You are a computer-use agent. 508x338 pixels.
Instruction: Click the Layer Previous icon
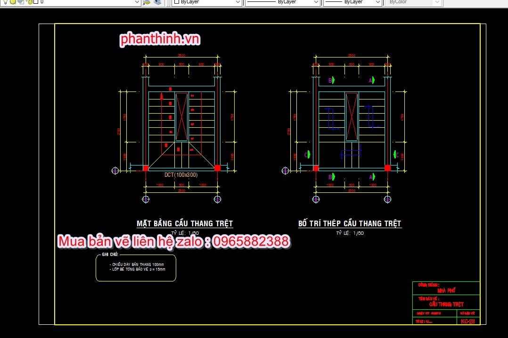[x=157, y=2]
